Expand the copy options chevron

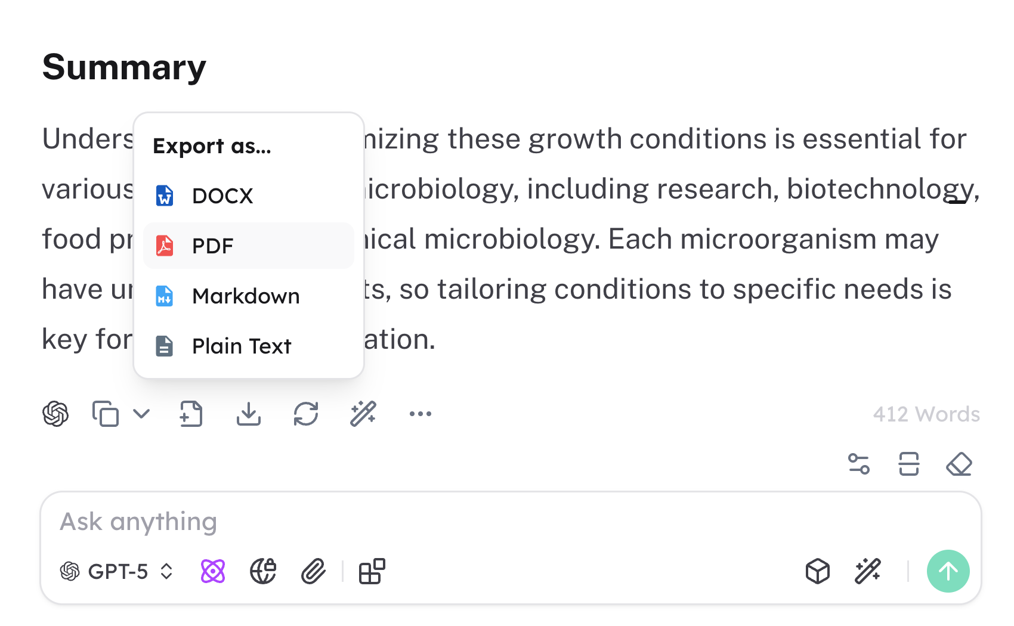pyautogui.click(x=141, y=414)
